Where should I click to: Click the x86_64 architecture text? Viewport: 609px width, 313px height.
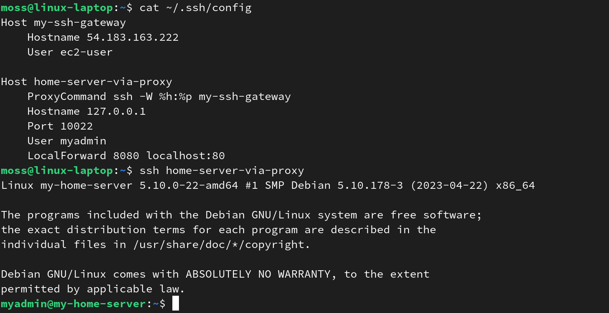515,185
